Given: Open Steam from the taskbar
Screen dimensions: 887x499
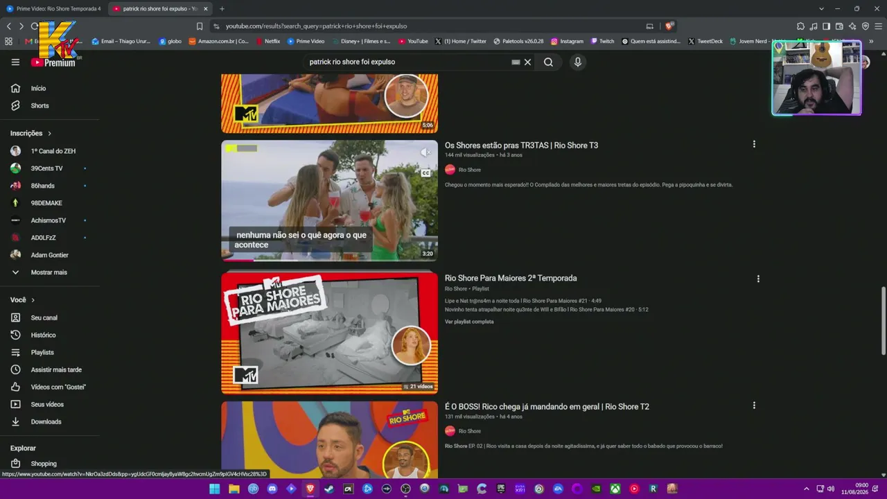Looking at the screenshot, I should coord(329,489).
